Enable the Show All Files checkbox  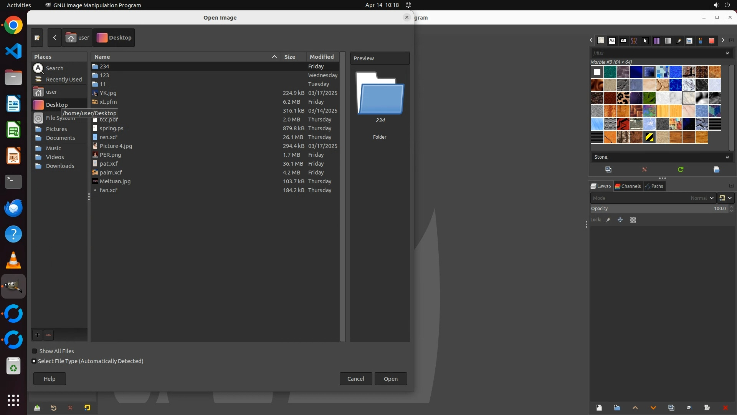(34, 351)
